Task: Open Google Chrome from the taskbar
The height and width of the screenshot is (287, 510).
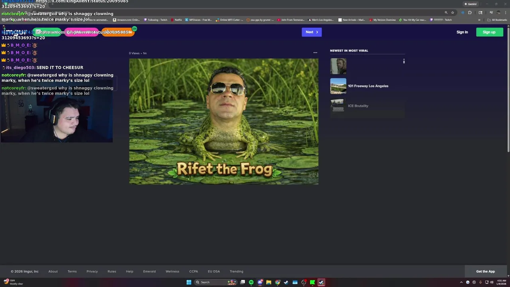Action: (x=278, y=282)
